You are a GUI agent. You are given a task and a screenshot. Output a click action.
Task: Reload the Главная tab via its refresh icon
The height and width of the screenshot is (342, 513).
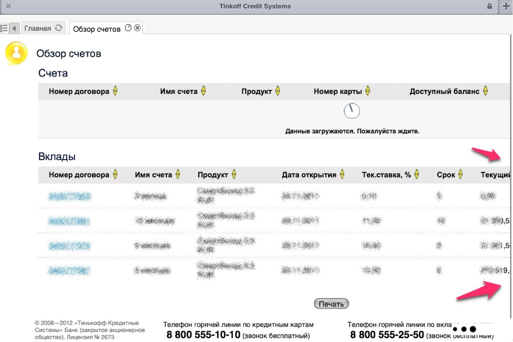click(x=58, y=28)
